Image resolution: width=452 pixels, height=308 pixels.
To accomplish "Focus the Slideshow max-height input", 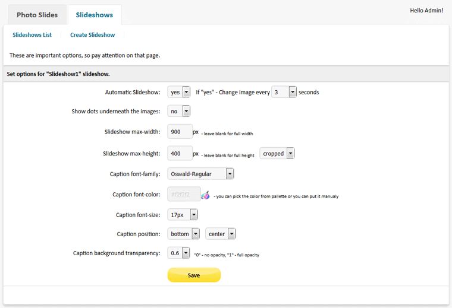I will point(180,153).
